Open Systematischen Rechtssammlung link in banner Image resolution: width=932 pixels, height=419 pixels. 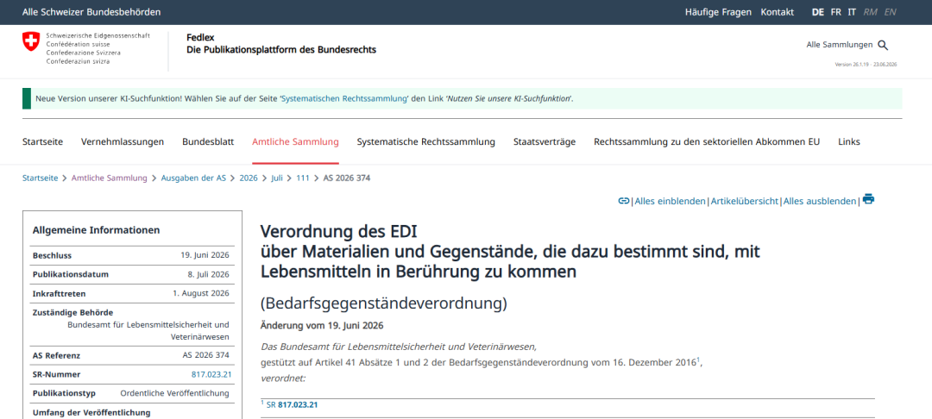(344, 98)
